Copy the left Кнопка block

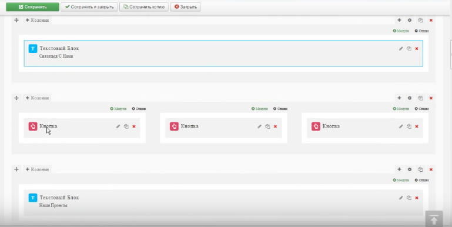point(126,126)
